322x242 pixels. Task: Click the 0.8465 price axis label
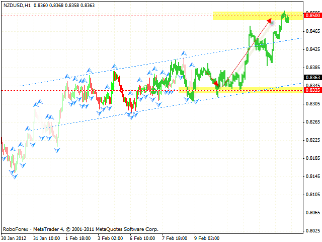313,31
